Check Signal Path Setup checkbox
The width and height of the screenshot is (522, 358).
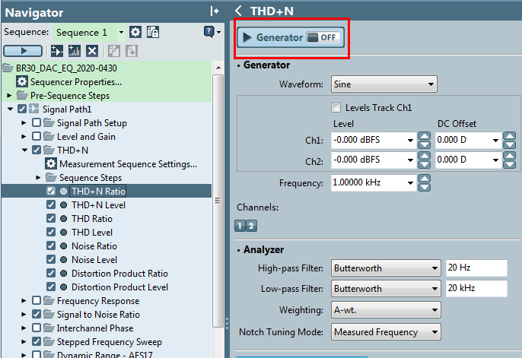tap(37, 122)
